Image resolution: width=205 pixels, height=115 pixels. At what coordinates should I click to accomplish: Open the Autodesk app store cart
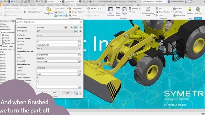click(x=186, y=1)
